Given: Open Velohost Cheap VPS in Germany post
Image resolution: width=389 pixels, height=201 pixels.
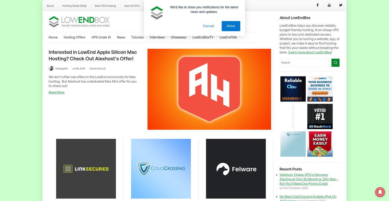Looking at the screenshot, I should pyautogui.click(x=309, y=179).
